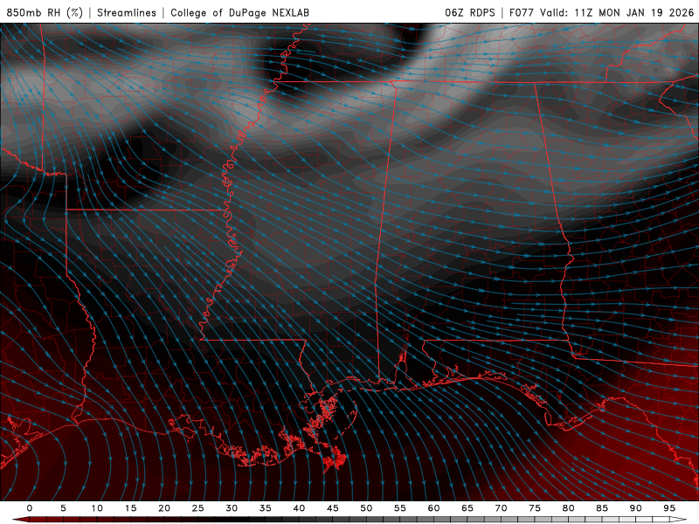
Task: Click the "85" value on the color scale
Action: (x=602, y=508)
